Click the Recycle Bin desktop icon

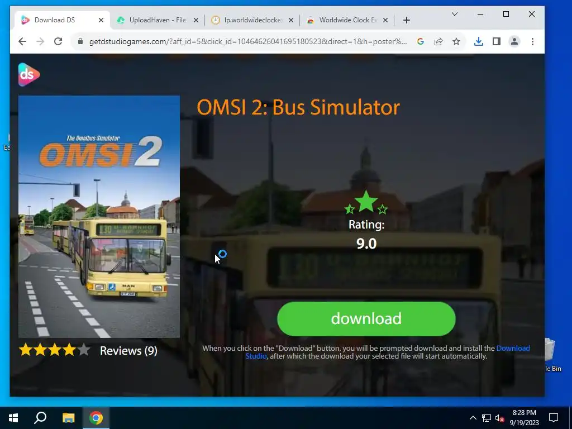(553, 356)
